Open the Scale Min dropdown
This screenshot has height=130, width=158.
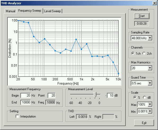coord(150,111)
